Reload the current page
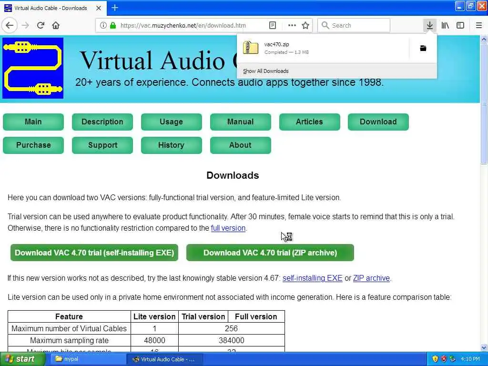 (x=41, y=25)
